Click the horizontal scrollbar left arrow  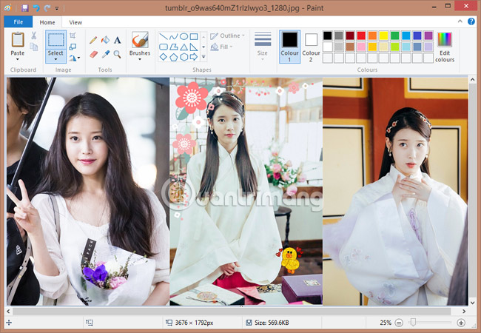pos(9,312)
